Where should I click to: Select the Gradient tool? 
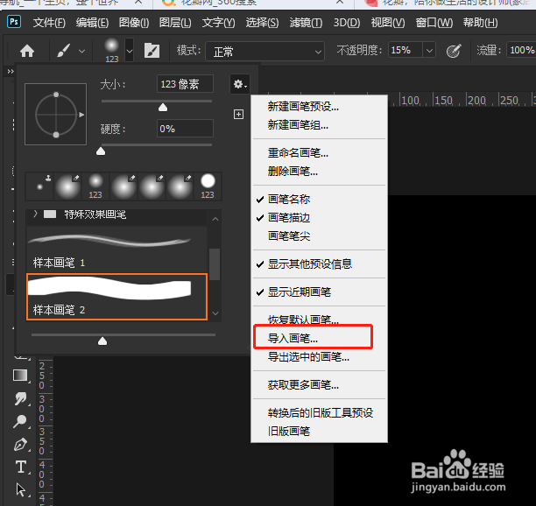click(x=20, y=376)
